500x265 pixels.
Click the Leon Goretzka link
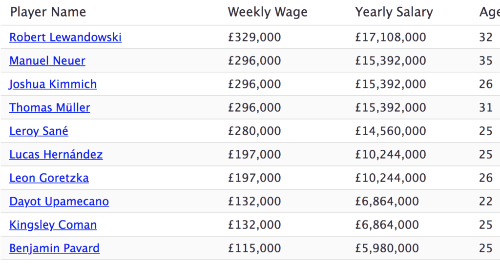49,178
